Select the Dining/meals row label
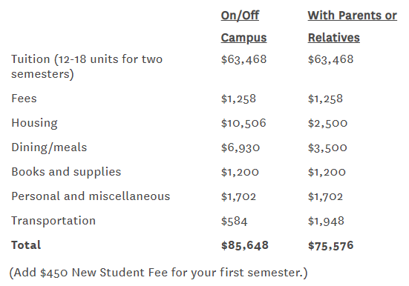Screen dimensions: 409x286 point(49,147)
